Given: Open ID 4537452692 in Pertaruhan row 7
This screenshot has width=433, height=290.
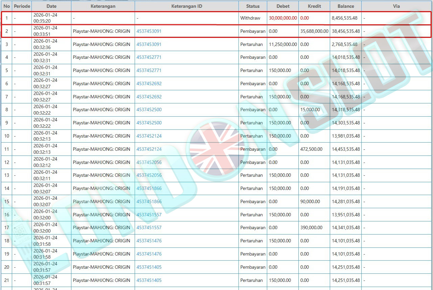Looking at the screenshot, I should (x=149, y=97).
